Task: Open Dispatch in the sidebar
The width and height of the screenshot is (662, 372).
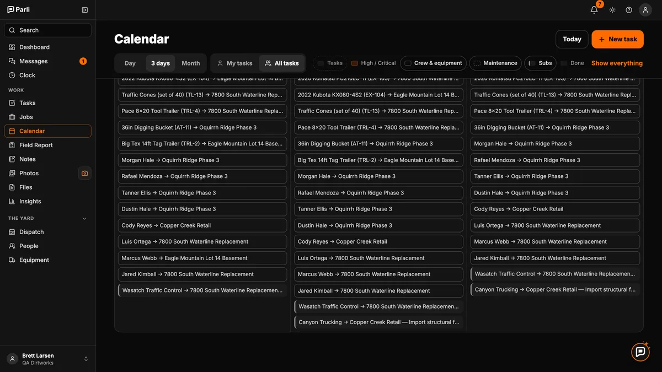Action: pyautogui.click(x=47, y=232)
